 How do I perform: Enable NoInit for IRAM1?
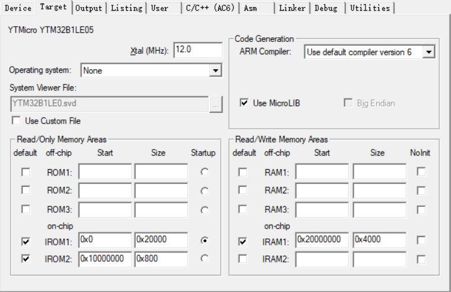(x=421, y=241)
